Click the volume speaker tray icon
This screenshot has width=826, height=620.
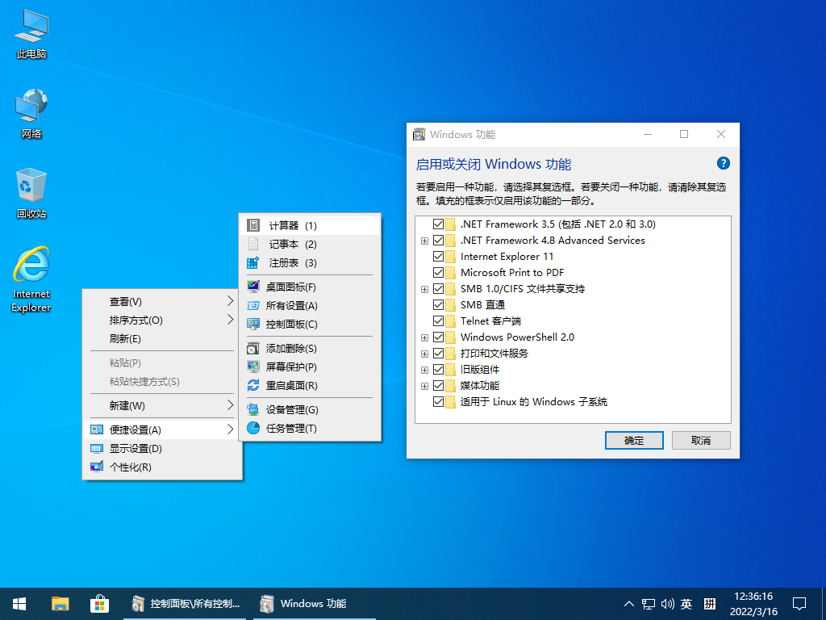tap(667, 604)
